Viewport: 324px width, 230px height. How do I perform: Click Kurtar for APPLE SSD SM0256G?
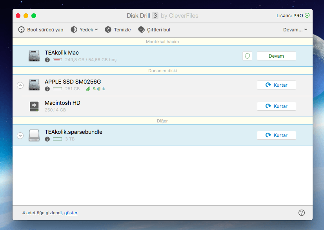tap(276, 85)
